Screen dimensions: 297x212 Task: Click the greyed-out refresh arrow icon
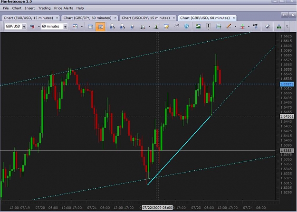pos(176,26)
